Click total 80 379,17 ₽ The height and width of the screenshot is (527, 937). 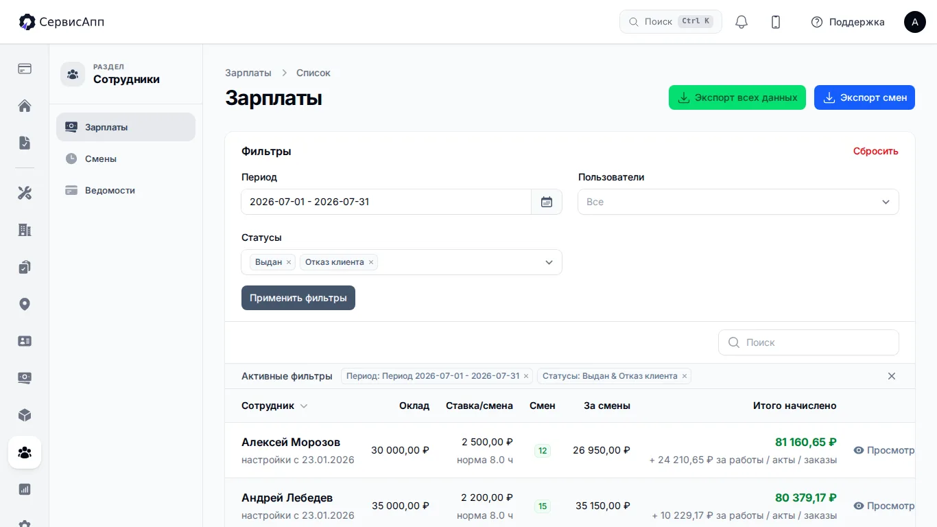click(806, 497)
